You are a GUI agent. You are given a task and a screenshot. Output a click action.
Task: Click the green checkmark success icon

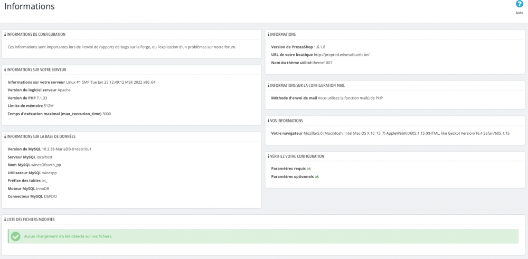(16, 236)
